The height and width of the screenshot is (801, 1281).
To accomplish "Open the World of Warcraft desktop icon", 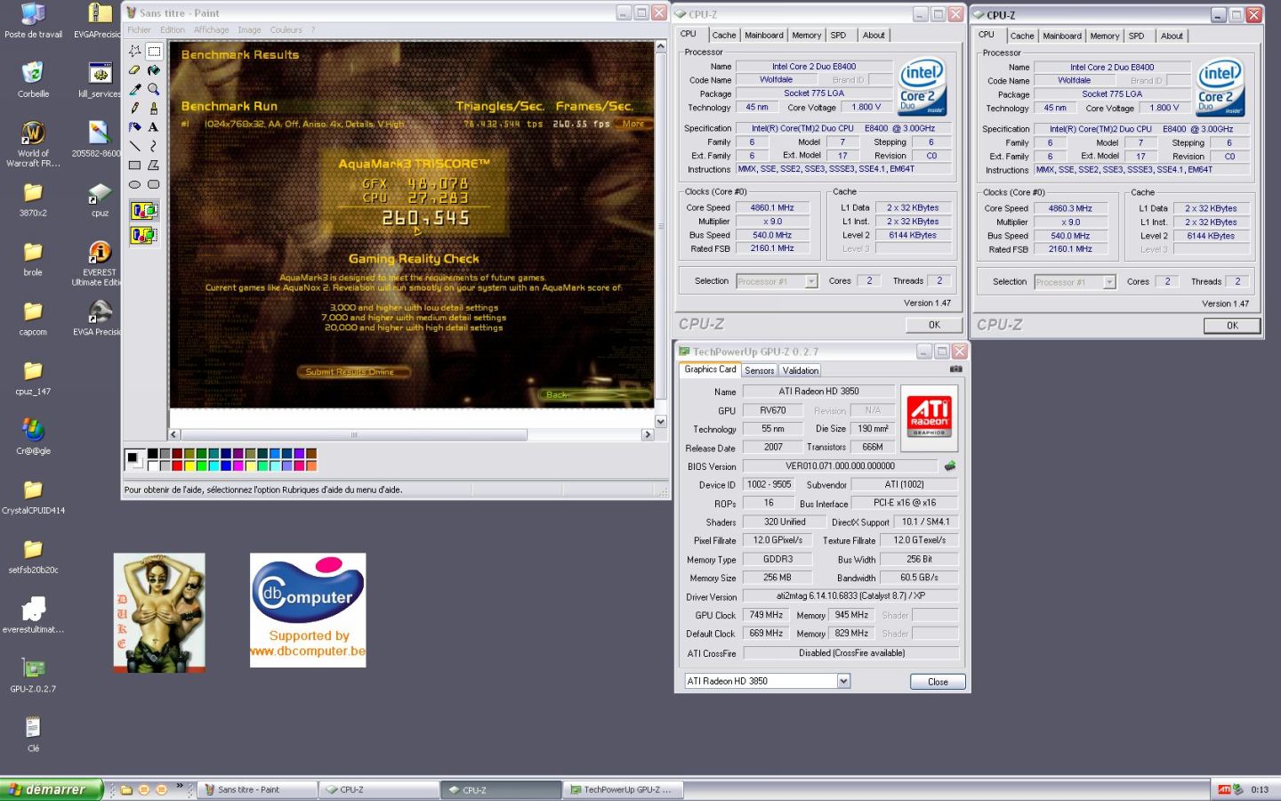I will (x=33, y=143).
